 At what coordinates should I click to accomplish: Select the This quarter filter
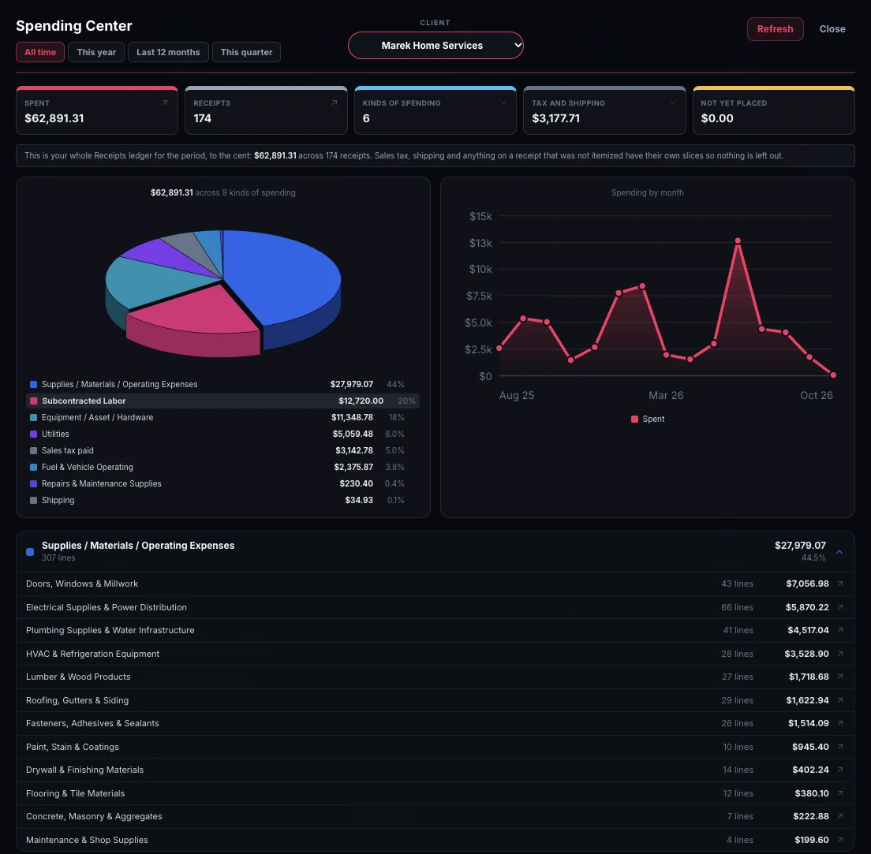[247, 52]
